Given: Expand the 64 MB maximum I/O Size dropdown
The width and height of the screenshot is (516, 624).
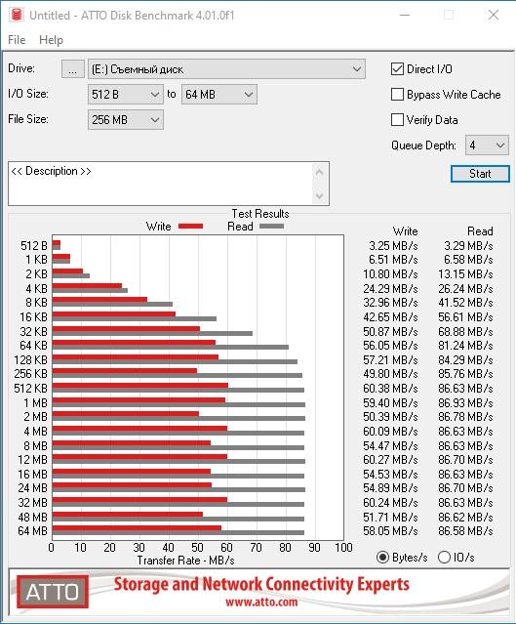Looking at the screenshot, I should [x=219, y=95].
